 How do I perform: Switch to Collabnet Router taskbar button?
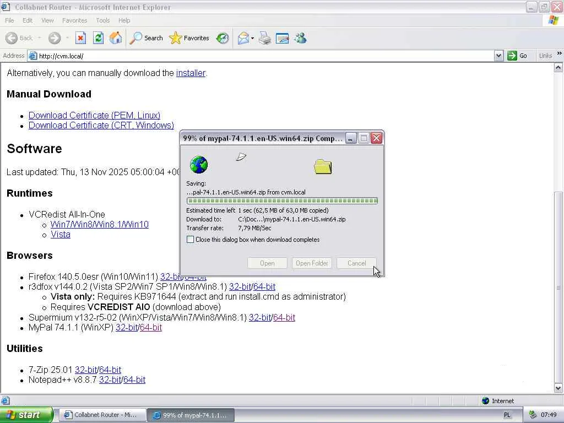pyautogui.click(x=102, y=415)
